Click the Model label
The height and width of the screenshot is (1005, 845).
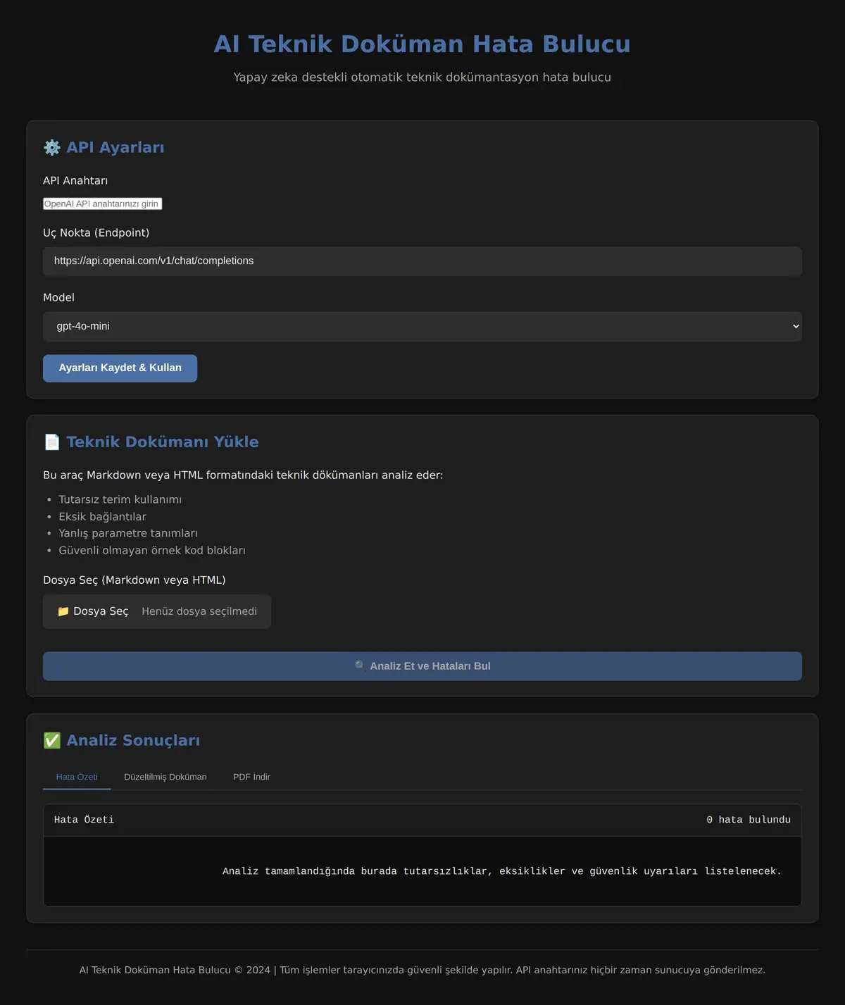point(58,297)
